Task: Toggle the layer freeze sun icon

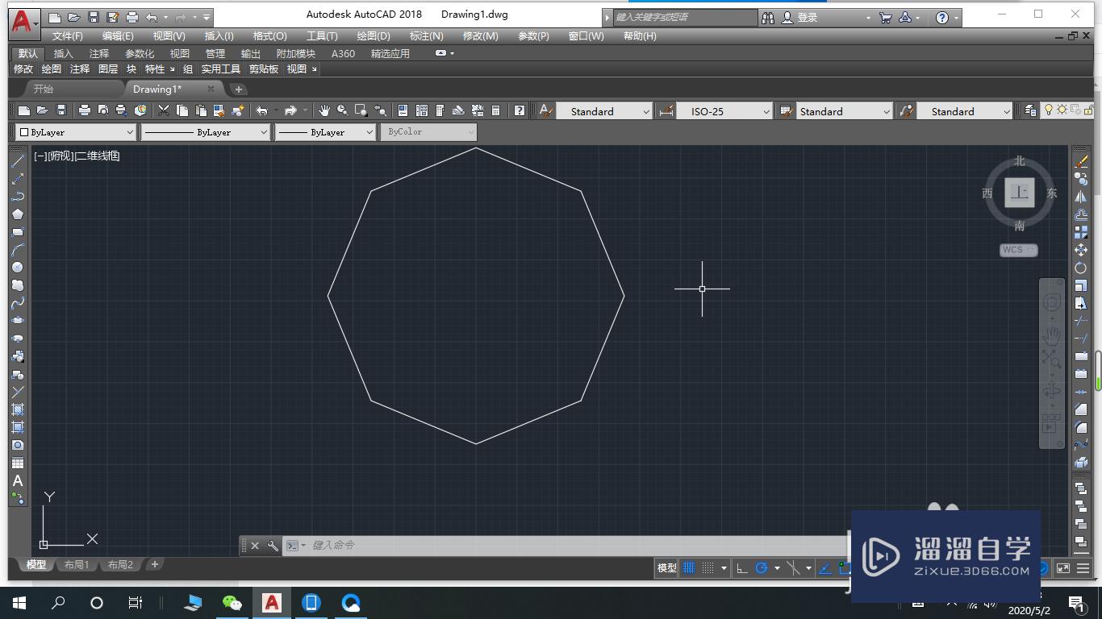Action: click(1062, 110)
